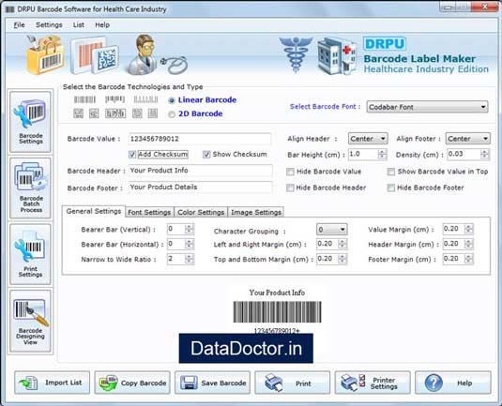Click Barcode Value input field
The width and height of the screenshot is (502, 406).
tap(200, 139)
